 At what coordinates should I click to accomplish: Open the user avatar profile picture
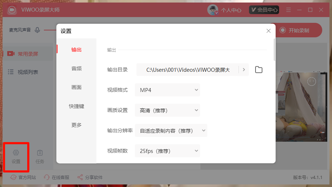[213, 10]
